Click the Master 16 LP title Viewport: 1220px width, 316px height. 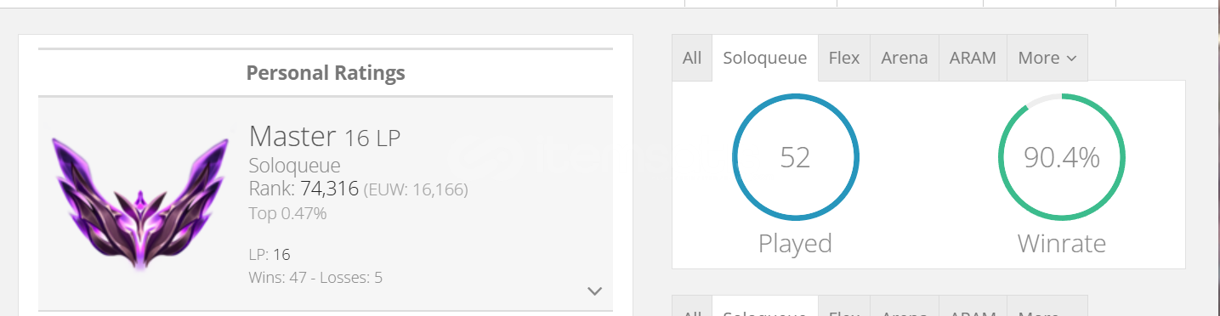point(325,136)
